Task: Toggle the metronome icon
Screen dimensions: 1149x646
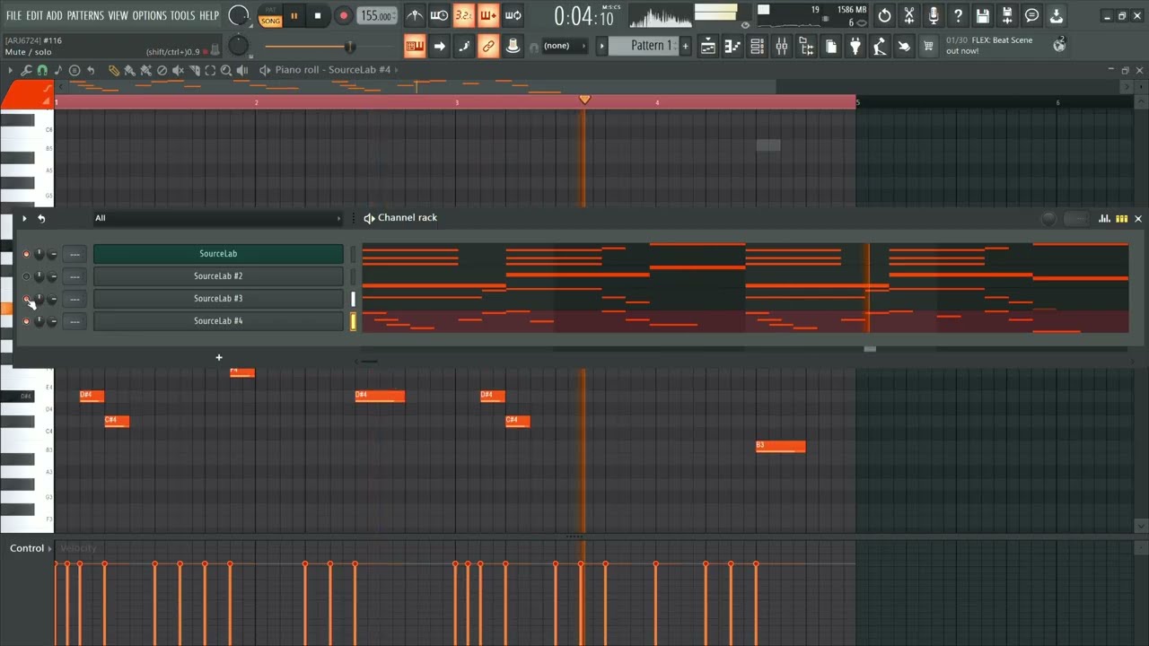Action: [415, 15]
